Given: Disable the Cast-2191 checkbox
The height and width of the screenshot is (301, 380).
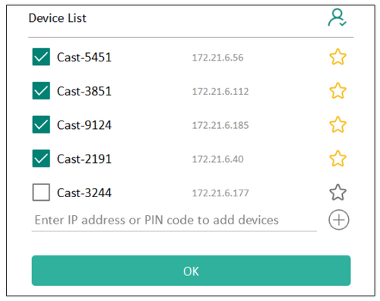Looking at the screenshot, I should pyautogui.click(x=41, y=158).
